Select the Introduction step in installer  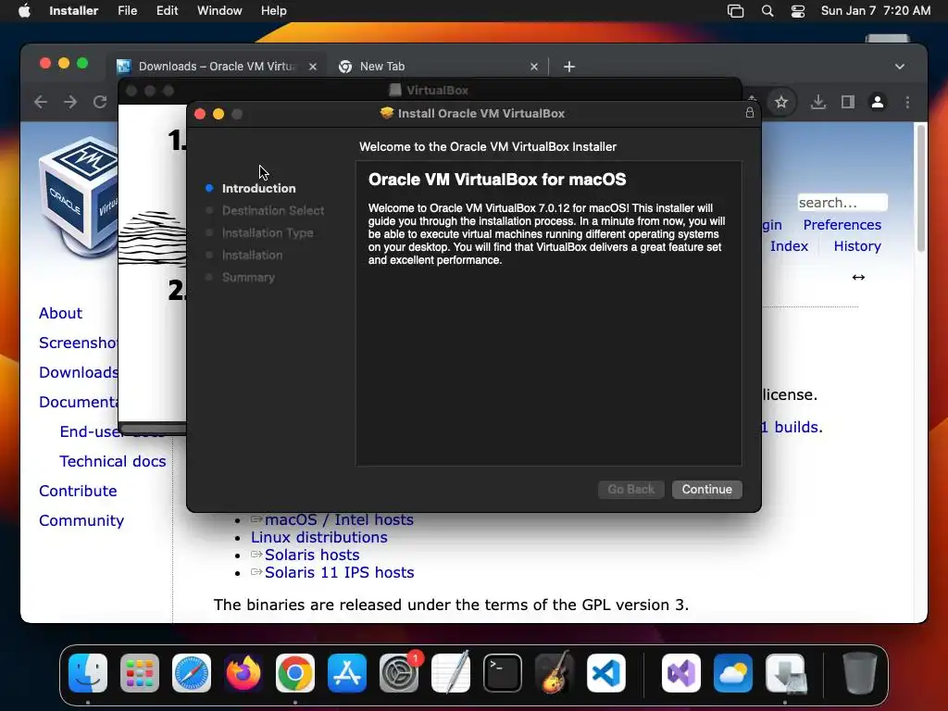[x=258, y=189]
